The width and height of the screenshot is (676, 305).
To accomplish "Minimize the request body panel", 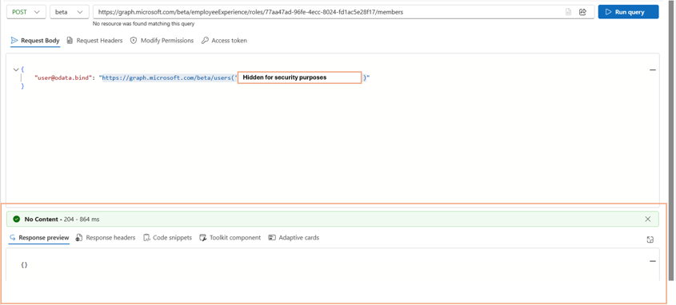I will (x=652, y=69).
